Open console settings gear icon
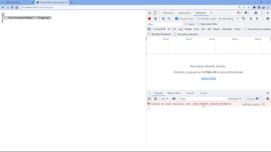271x152 pixels. tap(268, 99)
